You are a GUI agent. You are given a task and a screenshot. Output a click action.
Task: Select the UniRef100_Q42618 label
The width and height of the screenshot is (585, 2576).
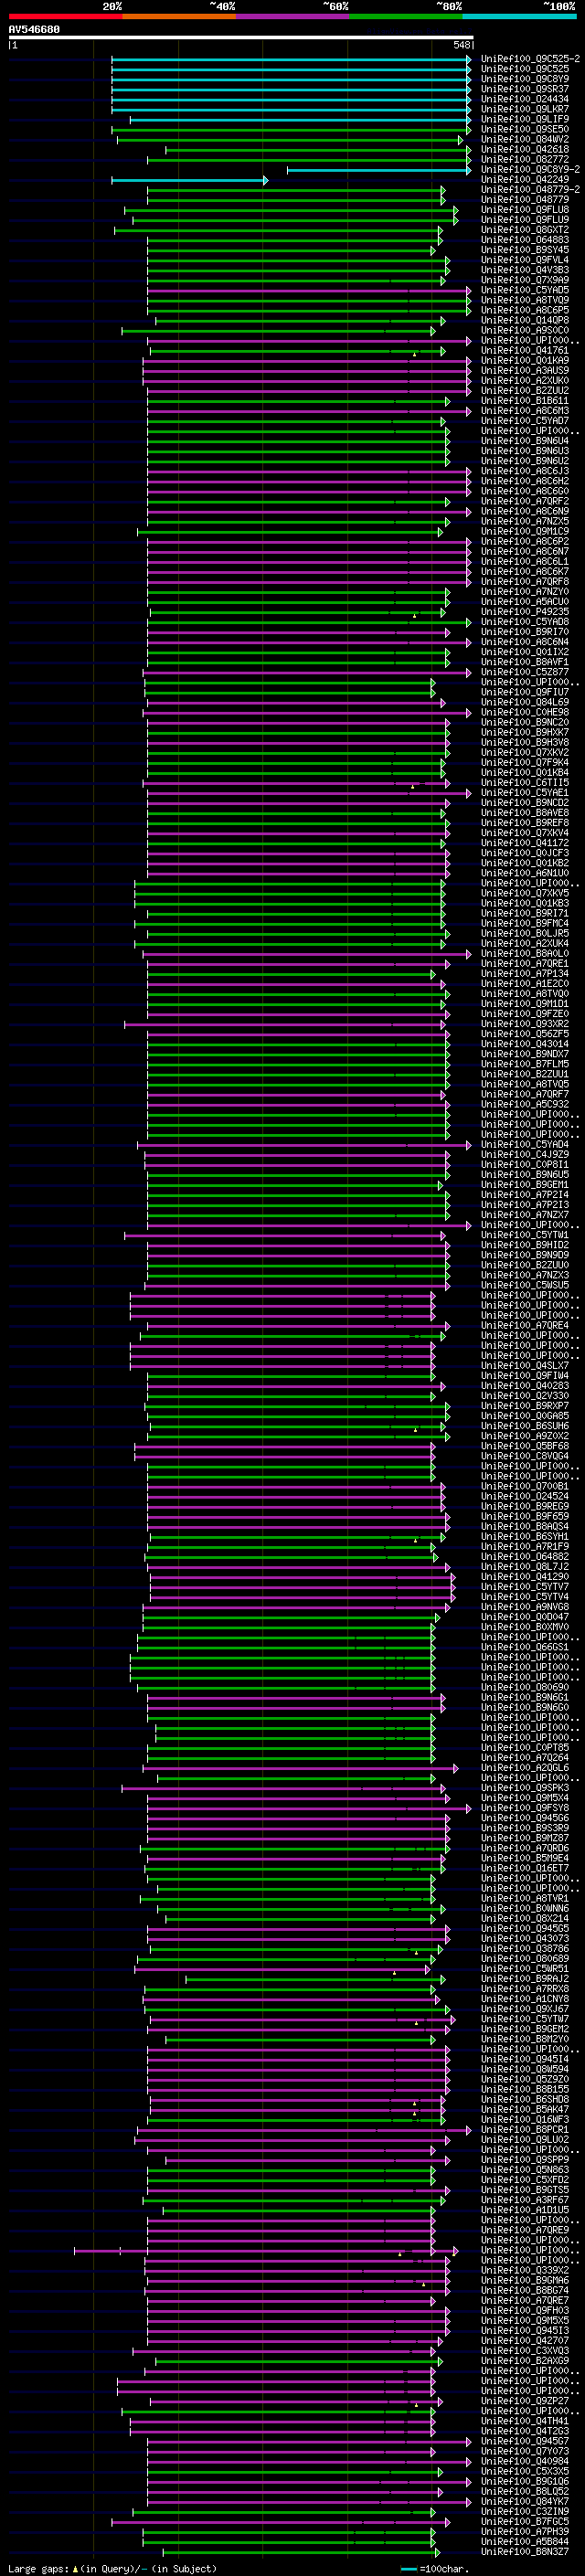[525, 149]
